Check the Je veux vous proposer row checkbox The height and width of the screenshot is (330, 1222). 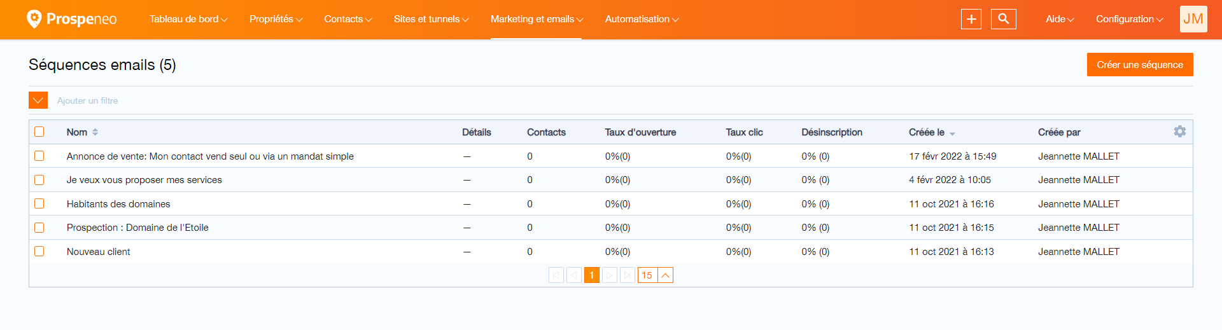click(x=39, y=180)
